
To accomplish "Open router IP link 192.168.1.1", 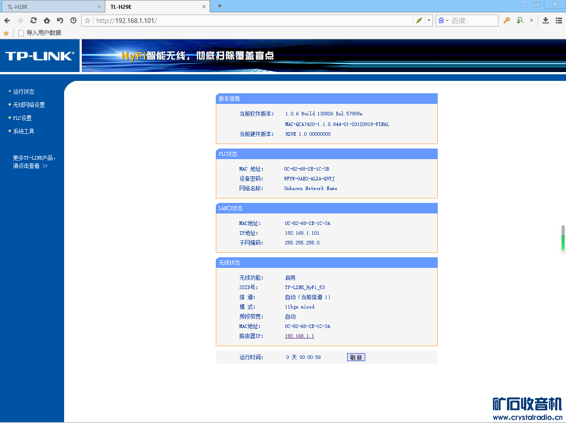I will 299,336.
